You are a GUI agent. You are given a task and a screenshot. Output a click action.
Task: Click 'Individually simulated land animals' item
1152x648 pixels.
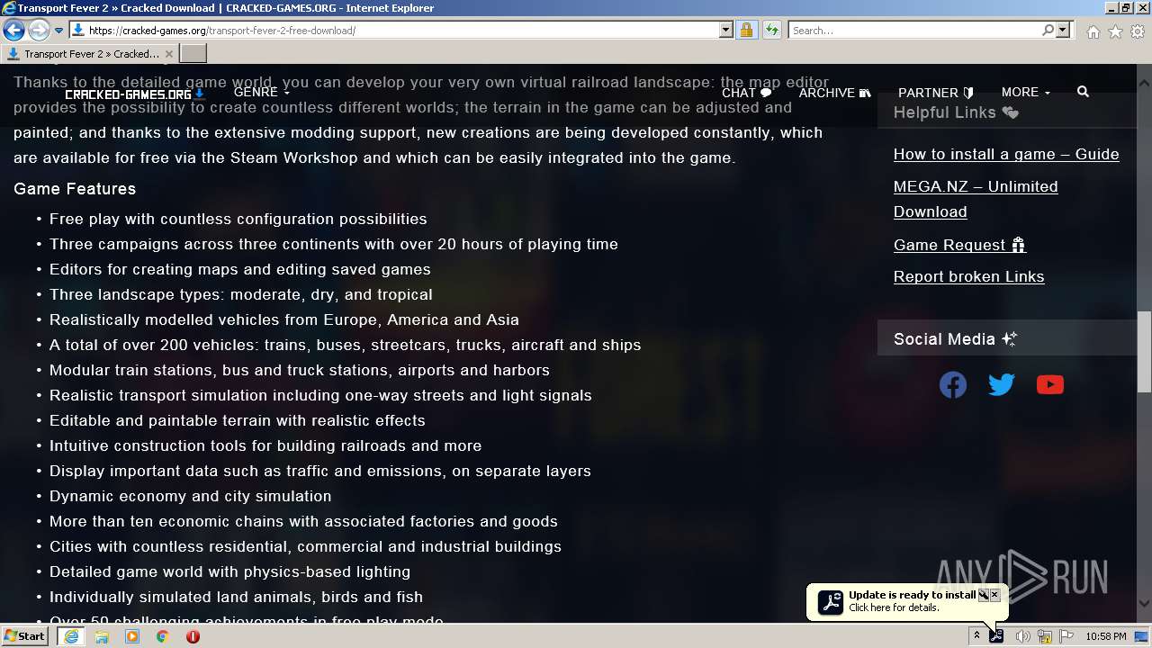tap(236, 597)
